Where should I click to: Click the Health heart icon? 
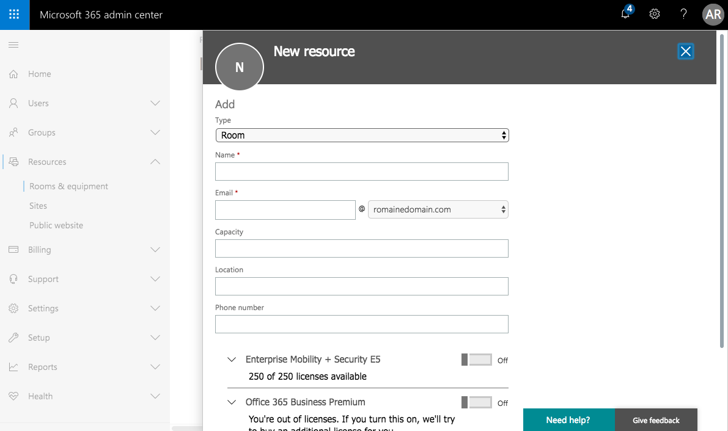(13, 396)
